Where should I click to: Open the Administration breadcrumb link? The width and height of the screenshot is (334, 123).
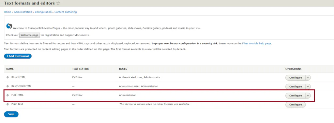click(x=23, y=12)
